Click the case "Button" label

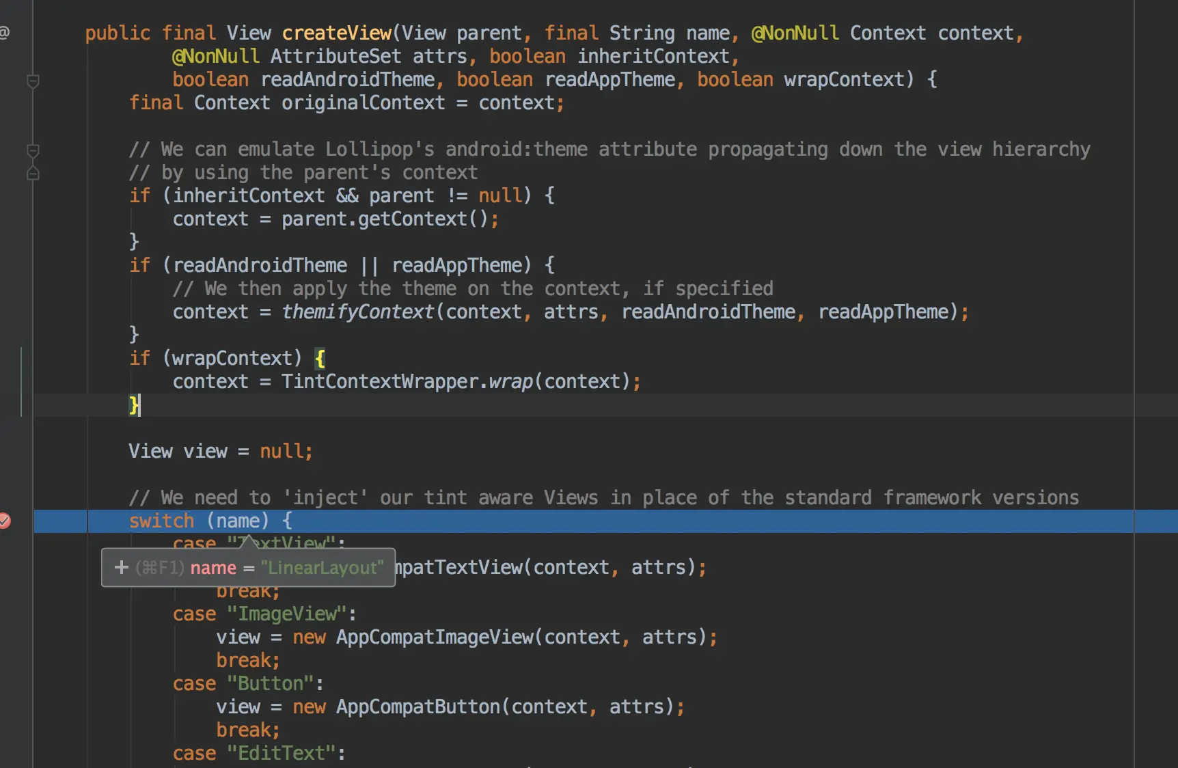(x=248, y=683)
